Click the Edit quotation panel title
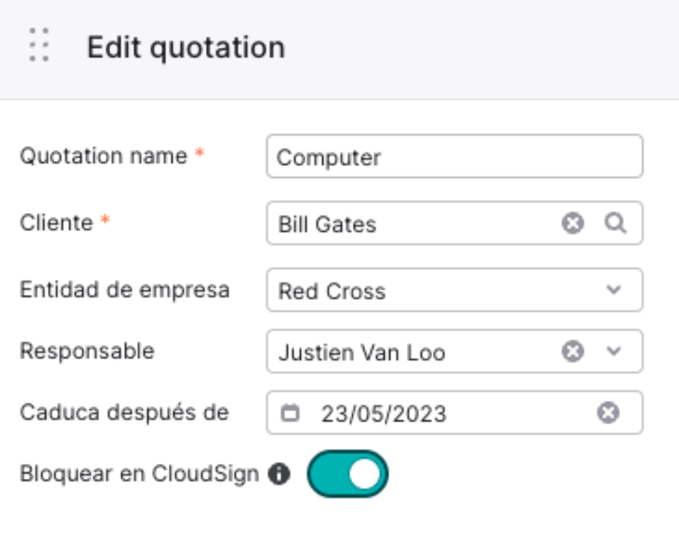This screenshot has width=679, height=537. 186,48
